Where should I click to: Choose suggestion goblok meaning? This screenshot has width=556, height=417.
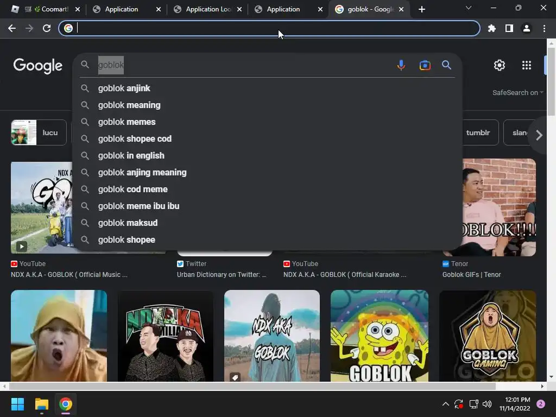267,105
